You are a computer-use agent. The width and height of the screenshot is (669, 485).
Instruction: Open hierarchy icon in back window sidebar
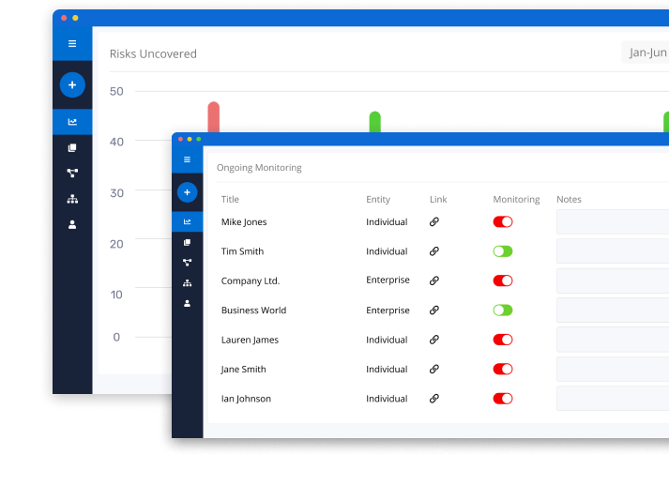[x=72, y=199]
